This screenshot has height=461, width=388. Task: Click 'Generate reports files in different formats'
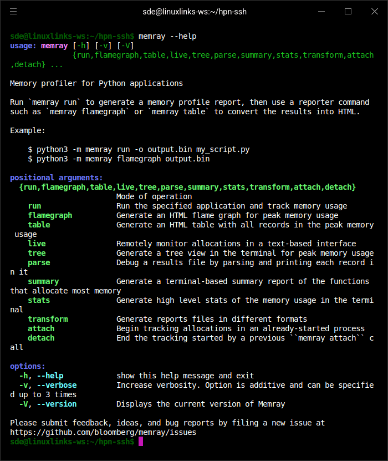[x=212, y=319]
